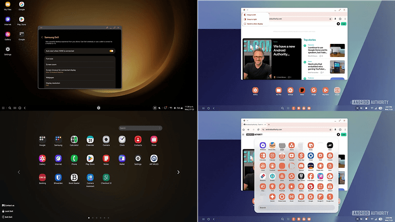This screenshot has width=395, height=222.
Task: Select second page indicator dot in app drawer
Action: tap(93, 218)
